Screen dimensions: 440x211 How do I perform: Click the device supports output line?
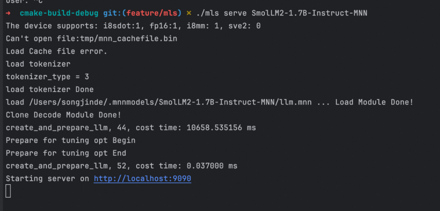(x=133, y=26)
